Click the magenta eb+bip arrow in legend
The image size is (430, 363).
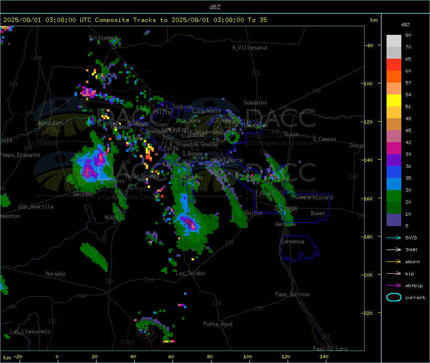tap(394, 286)
